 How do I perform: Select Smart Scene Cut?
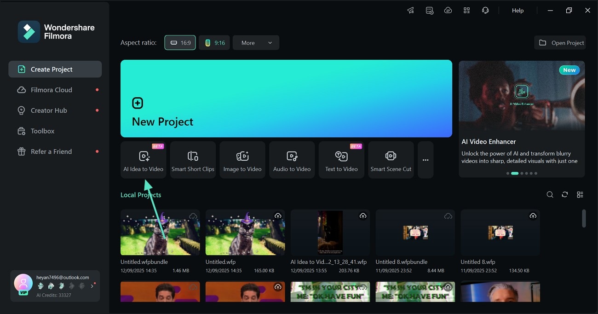(391, 160)
